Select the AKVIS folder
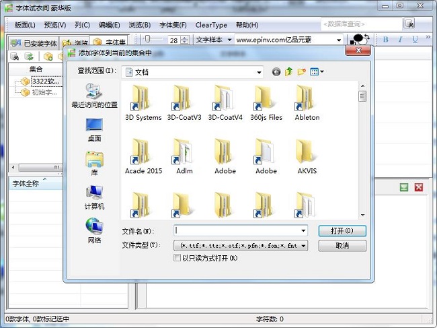The image size is (437, 328). coord(307,157)
